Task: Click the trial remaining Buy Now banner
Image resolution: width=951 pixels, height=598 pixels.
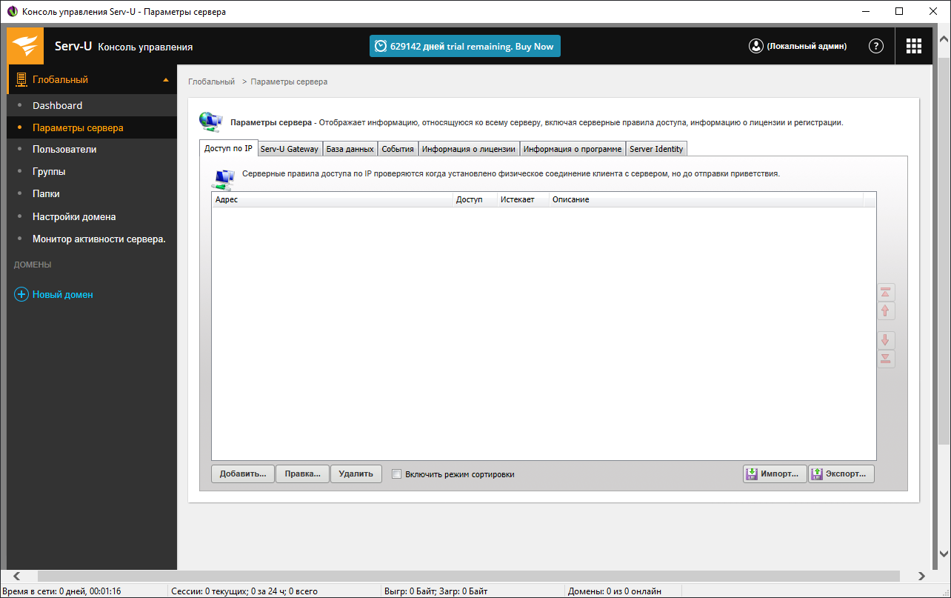Action: pyautogui.click(x=465, y=46)
